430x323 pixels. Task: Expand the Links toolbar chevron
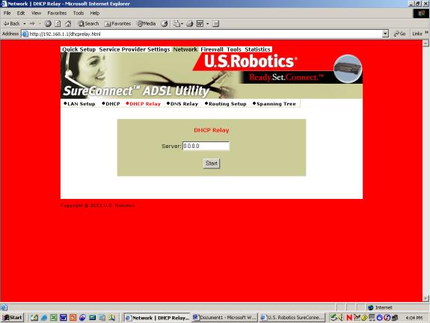(x=426, y=33)
